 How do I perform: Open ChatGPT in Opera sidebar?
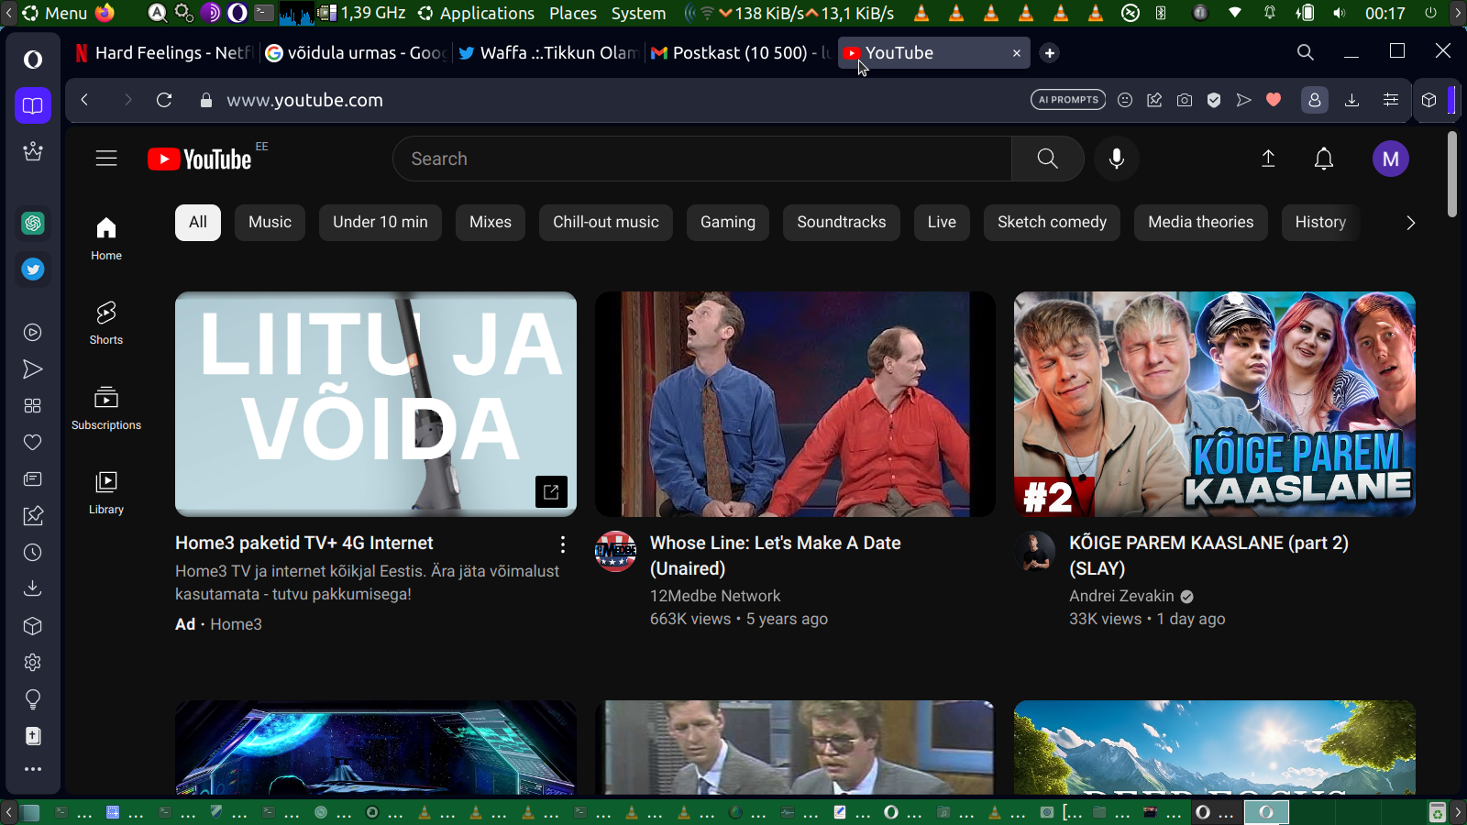point(33,223)
